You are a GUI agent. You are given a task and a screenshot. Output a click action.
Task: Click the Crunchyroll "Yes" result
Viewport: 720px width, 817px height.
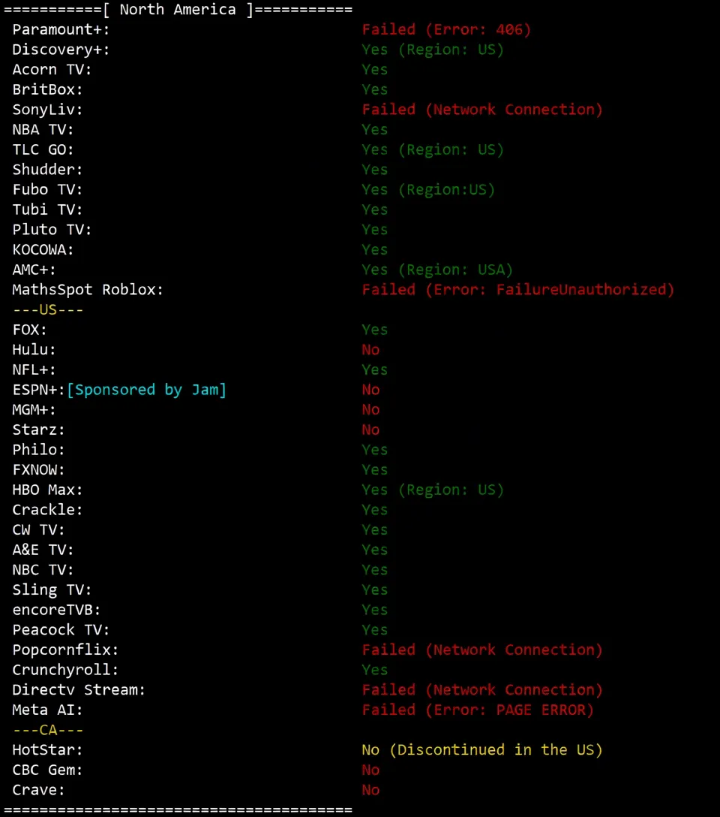point(374,670)
